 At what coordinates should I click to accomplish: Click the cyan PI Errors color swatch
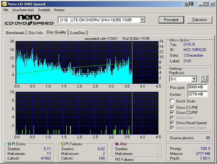pyautogui.click(x=10, y=144)
